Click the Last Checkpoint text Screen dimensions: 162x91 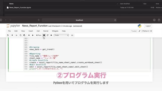click(60, 26)
